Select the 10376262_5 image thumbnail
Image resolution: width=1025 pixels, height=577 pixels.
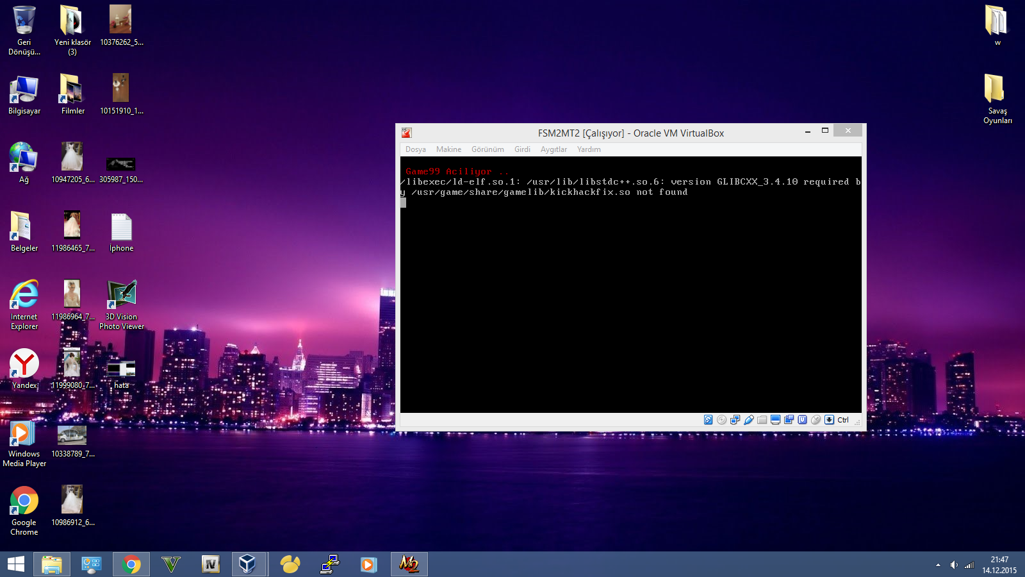point(121,26)
